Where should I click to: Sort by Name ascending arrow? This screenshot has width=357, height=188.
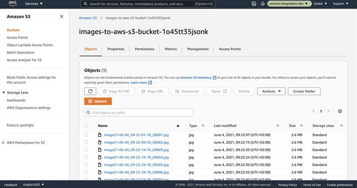coord(178,126)
